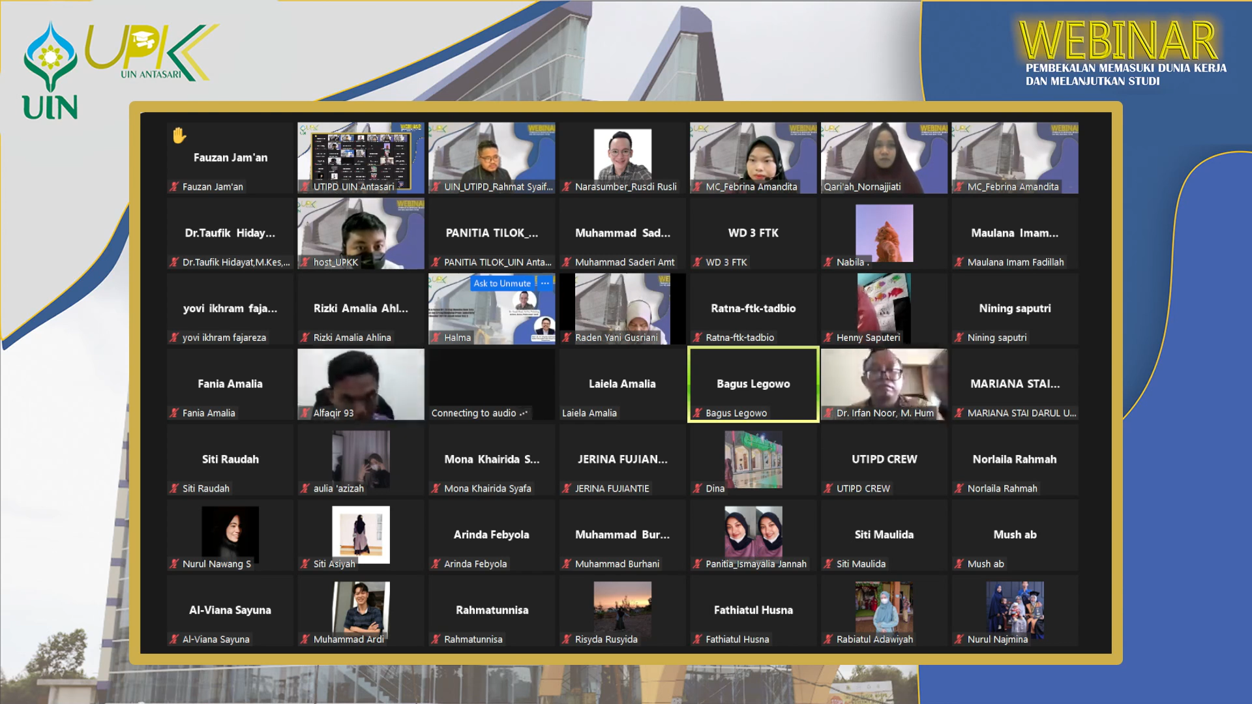The height and width of the screenshot is (704, 1252).
Task: Select Qari'ah_Nornajjiati video tile
Action: pos(884,158)
